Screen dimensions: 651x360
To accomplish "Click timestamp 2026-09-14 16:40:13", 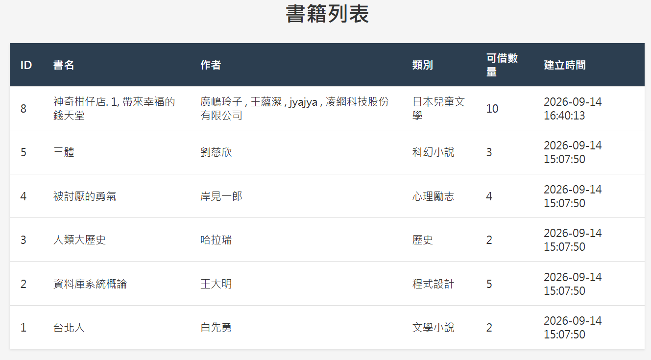I will tap(573, 109).
